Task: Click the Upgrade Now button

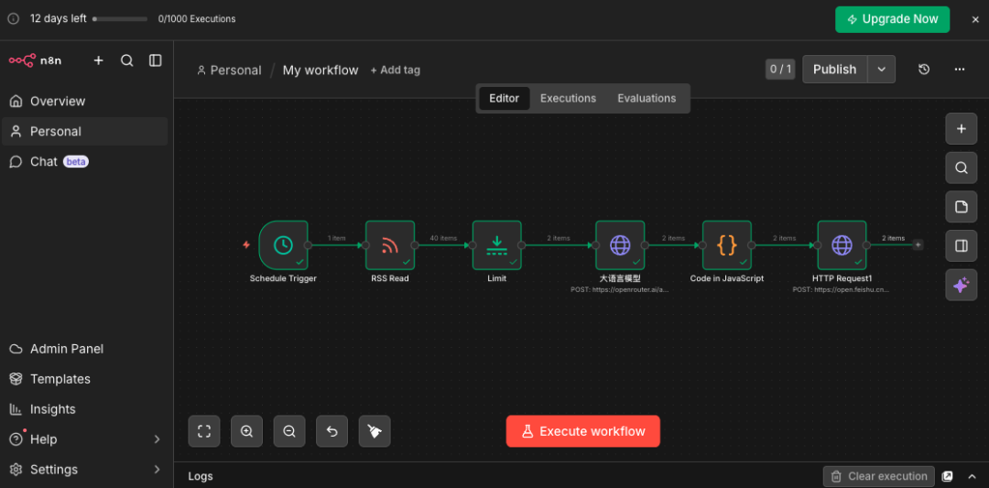Action: (x=892, y=19)
